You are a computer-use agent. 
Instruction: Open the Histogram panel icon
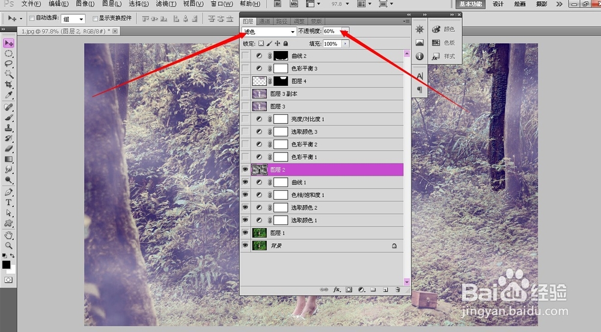[x=419, y=43]
